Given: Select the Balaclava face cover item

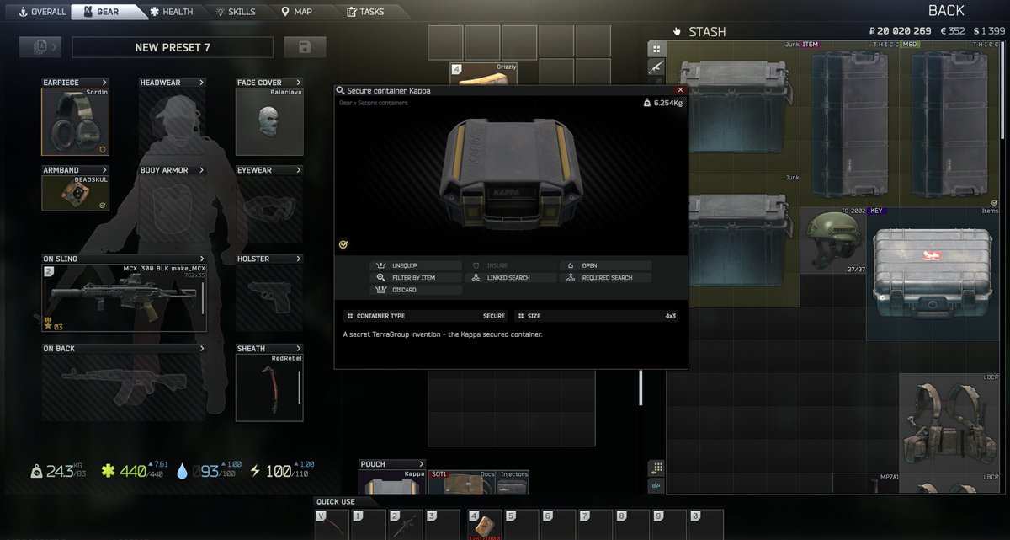Looking at the screenshot, I should pyautogui.click(x=269, y=121).
